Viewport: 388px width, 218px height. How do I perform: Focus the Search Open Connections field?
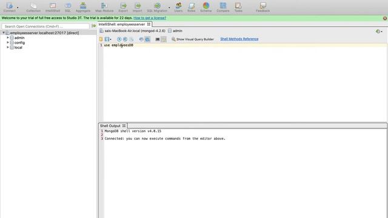pos(45,26)
